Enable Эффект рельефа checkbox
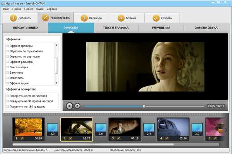 pyautogui.click(x=8, y=62)
